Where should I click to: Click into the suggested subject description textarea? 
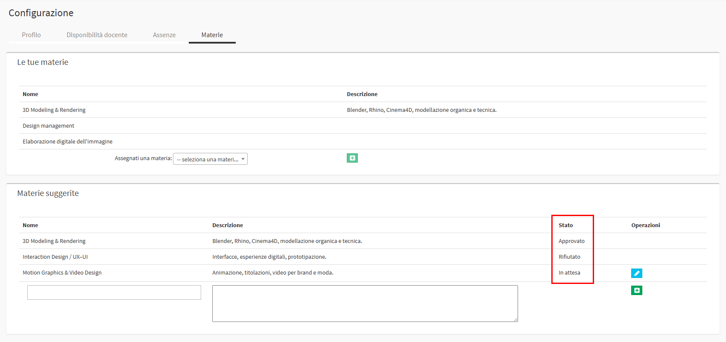point(365,303)
